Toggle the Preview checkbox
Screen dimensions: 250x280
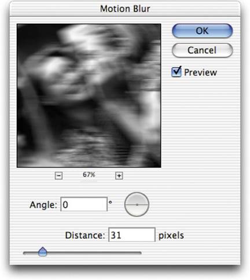177,72
